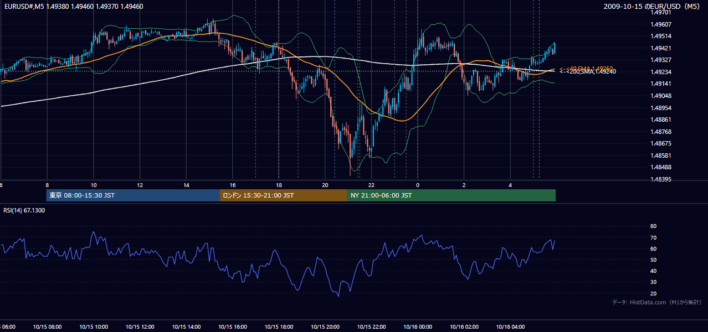Click the 1.48488 price axis label

tap(660, 167)
